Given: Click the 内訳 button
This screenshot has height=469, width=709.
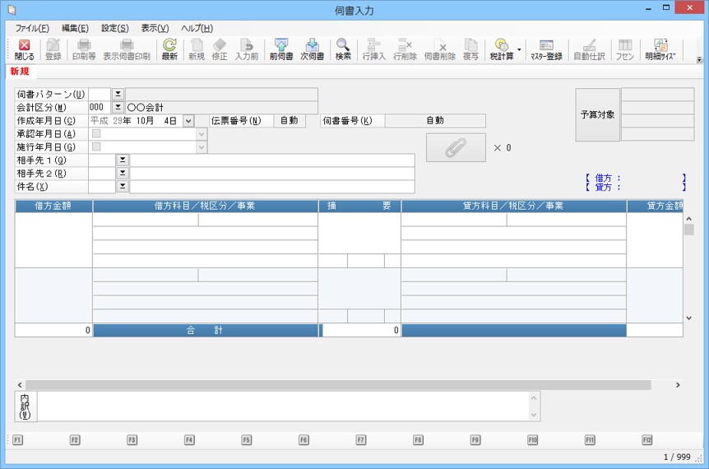Looking at the screenshot, I should click(x=25, y=406).
